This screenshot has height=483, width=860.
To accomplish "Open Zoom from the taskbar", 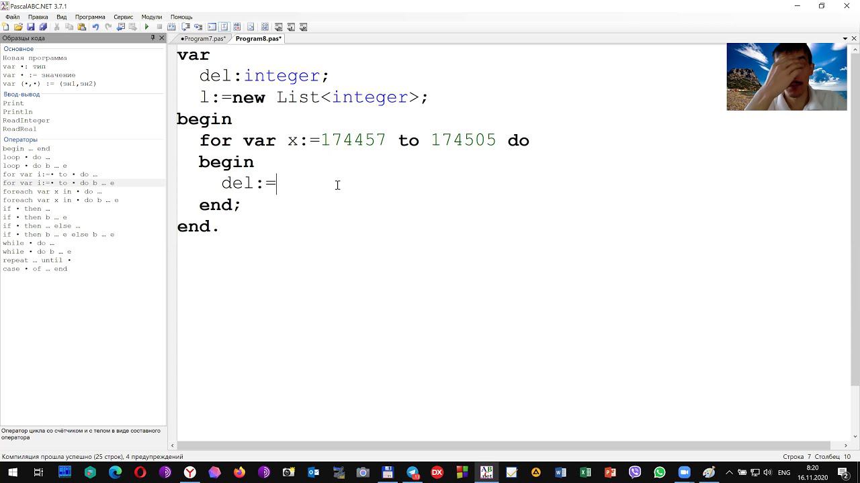I will click(x=684, y=472).
